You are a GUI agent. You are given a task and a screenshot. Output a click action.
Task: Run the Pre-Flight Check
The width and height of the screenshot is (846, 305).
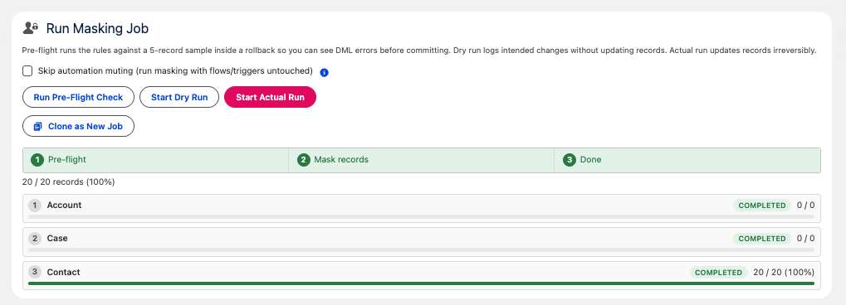(78, 98)
